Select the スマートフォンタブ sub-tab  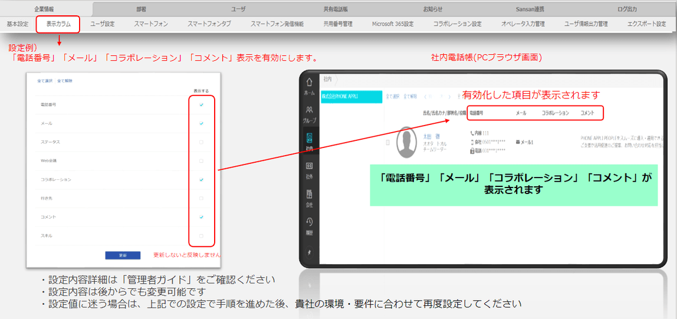point(209,24)
